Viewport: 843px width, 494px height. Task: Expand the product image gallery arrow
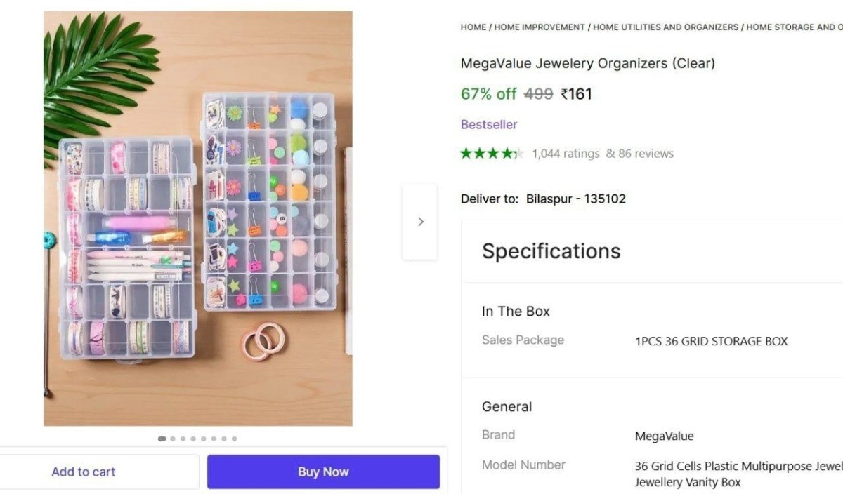coord(420,221)
